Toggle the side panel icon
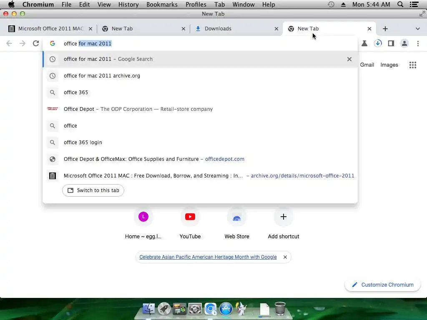The width and height of the screenshot is (427, 320). [391, 43]
